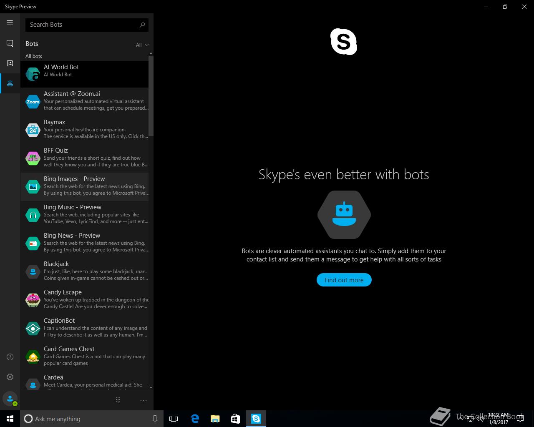Open Windows Store from taskbar
Viewport: 534px width, 427px height.
[x=235, y=419]
